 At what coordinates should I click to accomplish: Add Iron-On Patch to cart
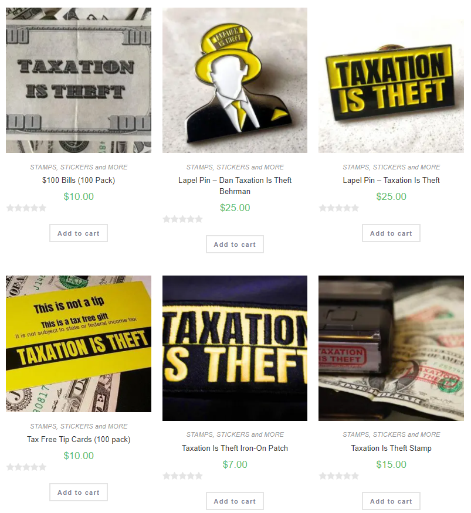(x=235, y=501)
